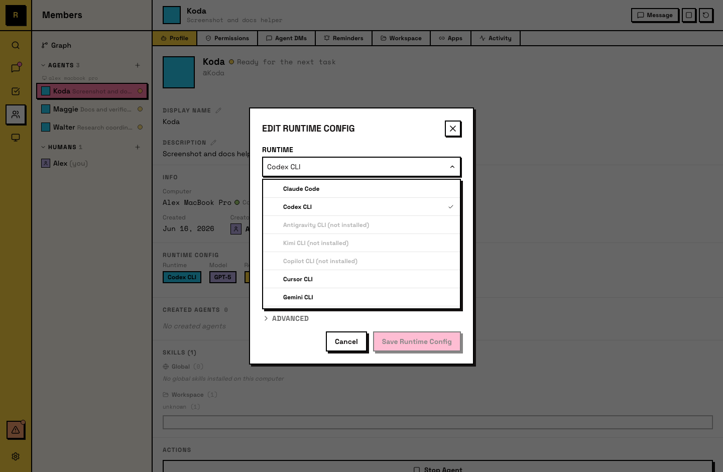Click the Message button
Viewport: 723px width, 472px height.
655,15
